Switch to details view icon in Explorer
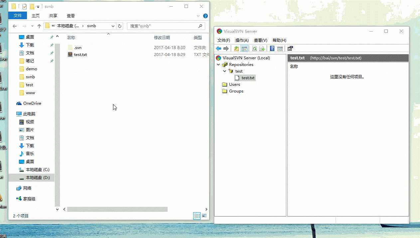This screenshot has height=238, width=420. 197,216
